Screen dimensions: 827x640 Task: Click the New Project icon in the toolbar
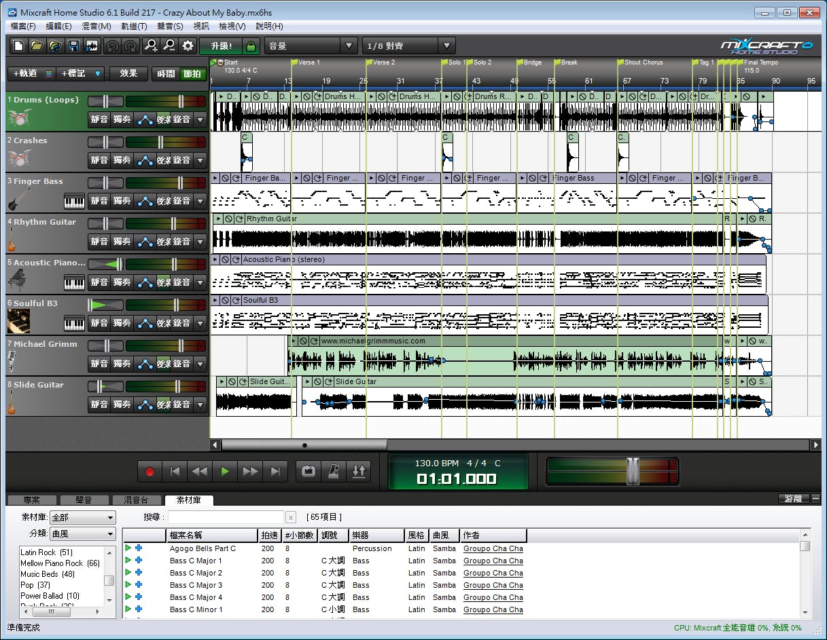19,46
